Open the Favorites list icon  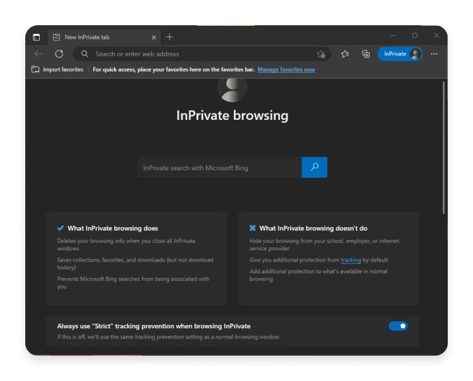coord(345,54)
